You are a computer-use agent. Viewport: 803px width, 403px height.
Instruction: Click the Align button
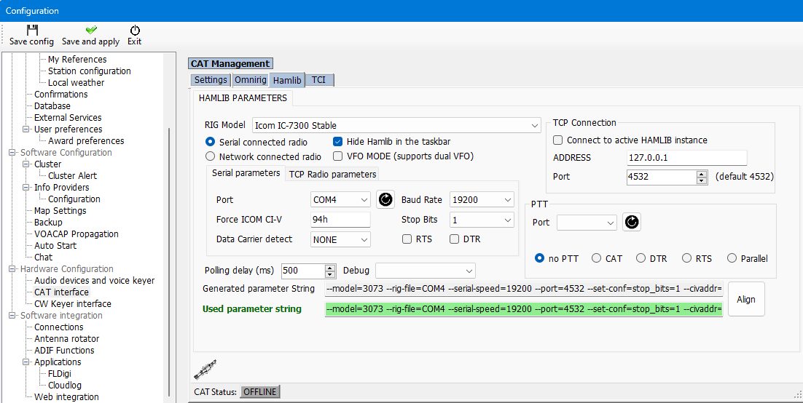pos(746,299)
